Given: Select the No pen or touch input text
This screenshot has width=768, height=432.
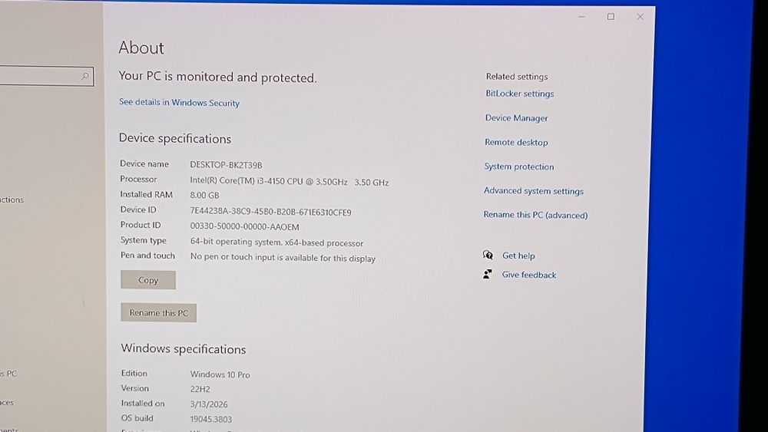Looking at the screenshot, I should (283, 257).
